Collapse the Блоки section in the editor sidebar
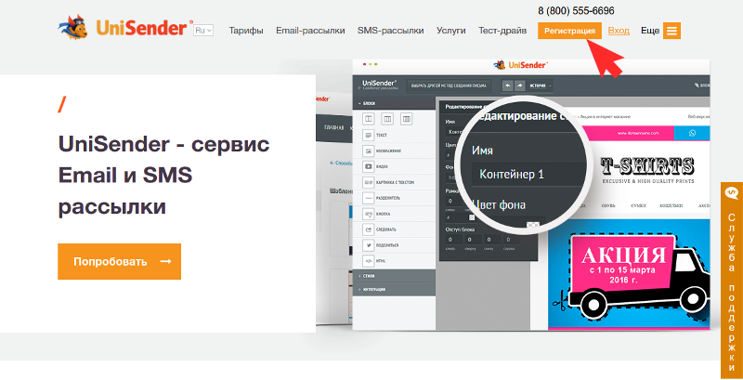Screen dimensions: 743x380 (394, 103)
